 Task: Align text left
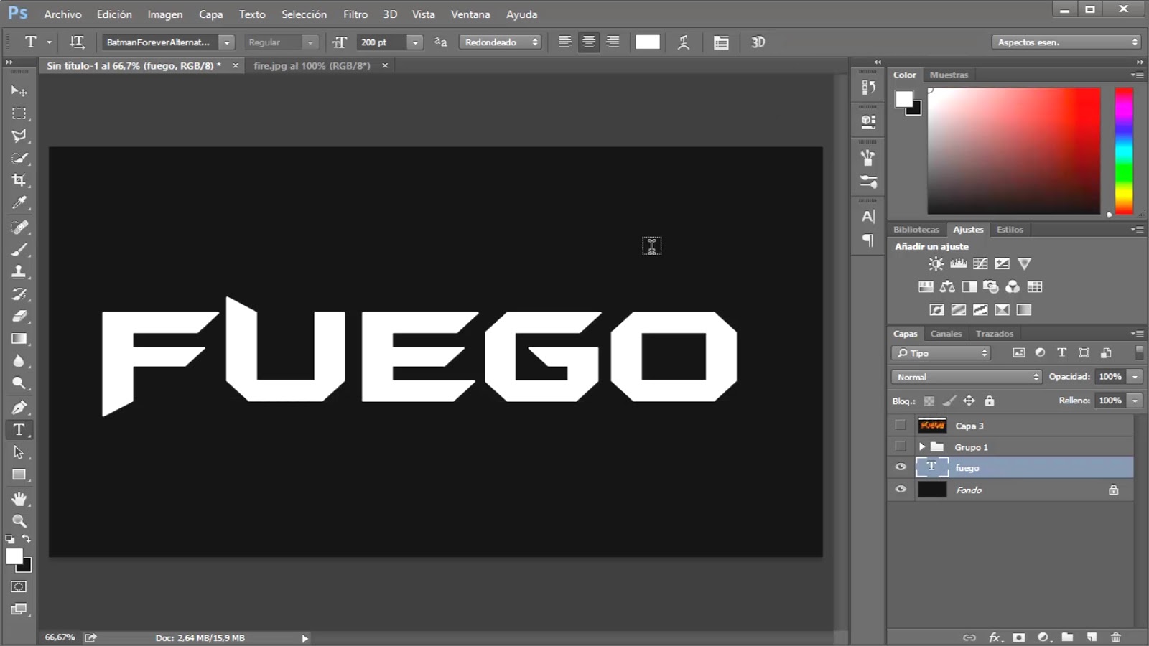pyautogui.click(x=565, y=42)
